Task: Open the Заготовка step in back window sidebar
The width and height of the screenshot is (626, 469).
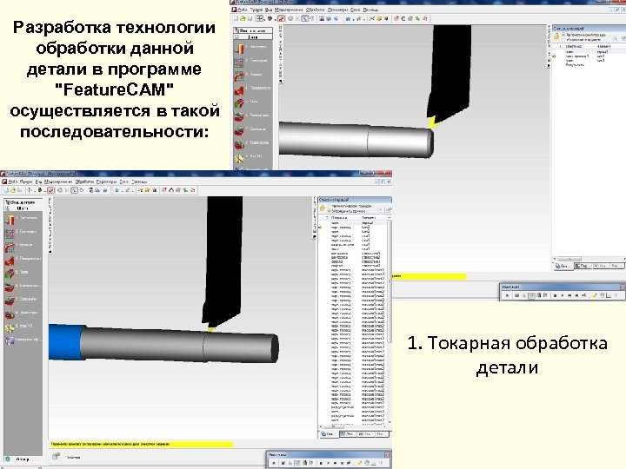Action: click(252, 48)
